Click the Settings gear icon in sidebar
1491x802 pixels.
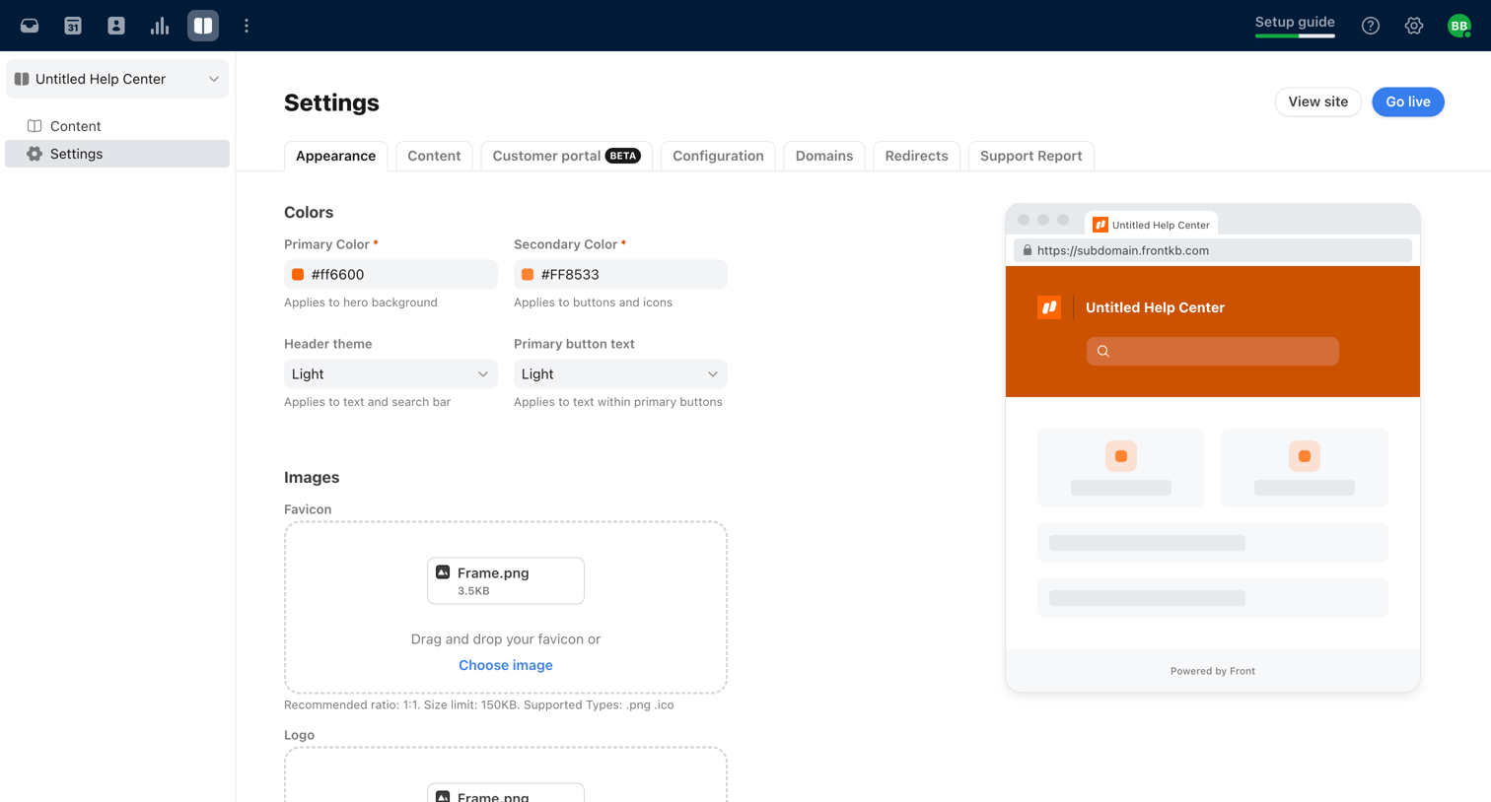(35, 154)
